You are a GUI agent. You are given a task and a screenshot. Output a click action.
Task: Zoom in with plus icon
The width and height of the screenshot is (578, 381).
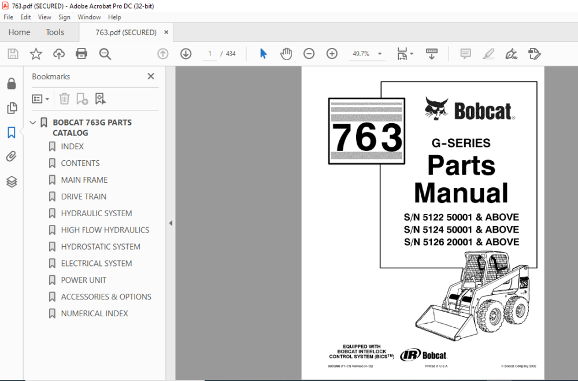click(332, 54)
